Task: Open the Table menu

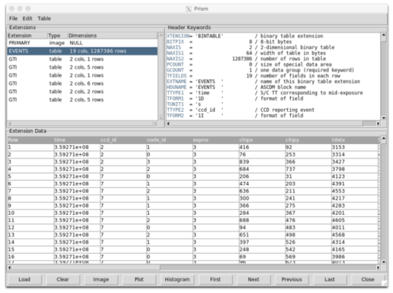Action: [44, 18]
